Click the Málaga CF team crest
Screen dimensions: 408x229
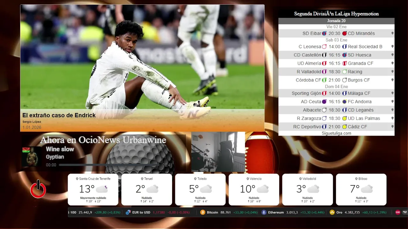(344, 93)
